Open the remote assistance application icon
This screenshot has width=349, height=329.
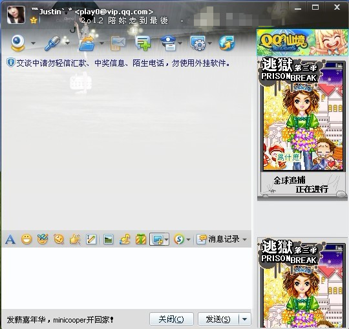[x=198, y=43]
